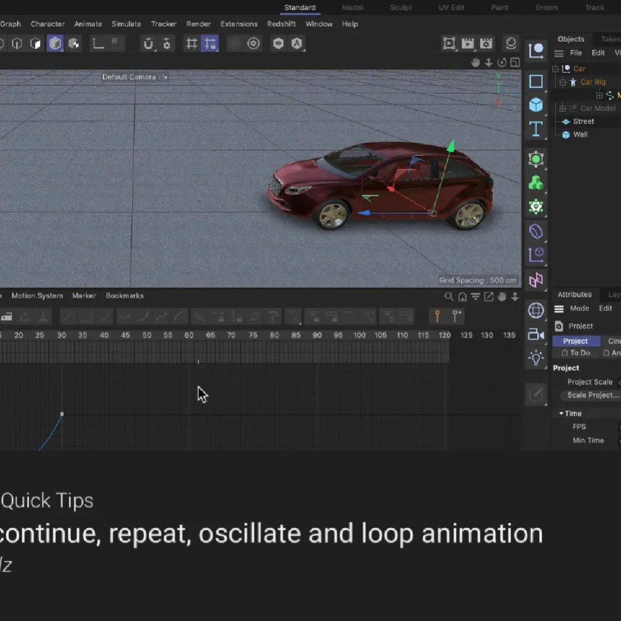Toggle the highlighted axis modeling mode icon
The width and height of the screenshot is (621, 621).
(x=55, y=43)
